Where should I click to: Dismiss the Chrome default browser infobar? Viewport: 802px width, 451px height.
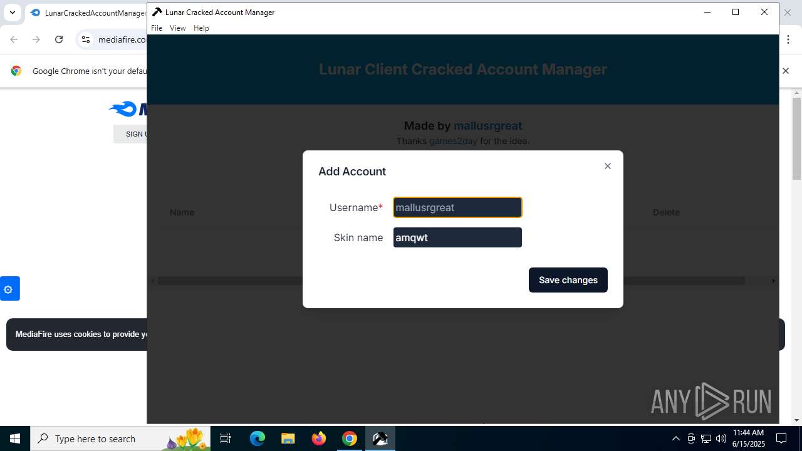(x=786, y=71)
